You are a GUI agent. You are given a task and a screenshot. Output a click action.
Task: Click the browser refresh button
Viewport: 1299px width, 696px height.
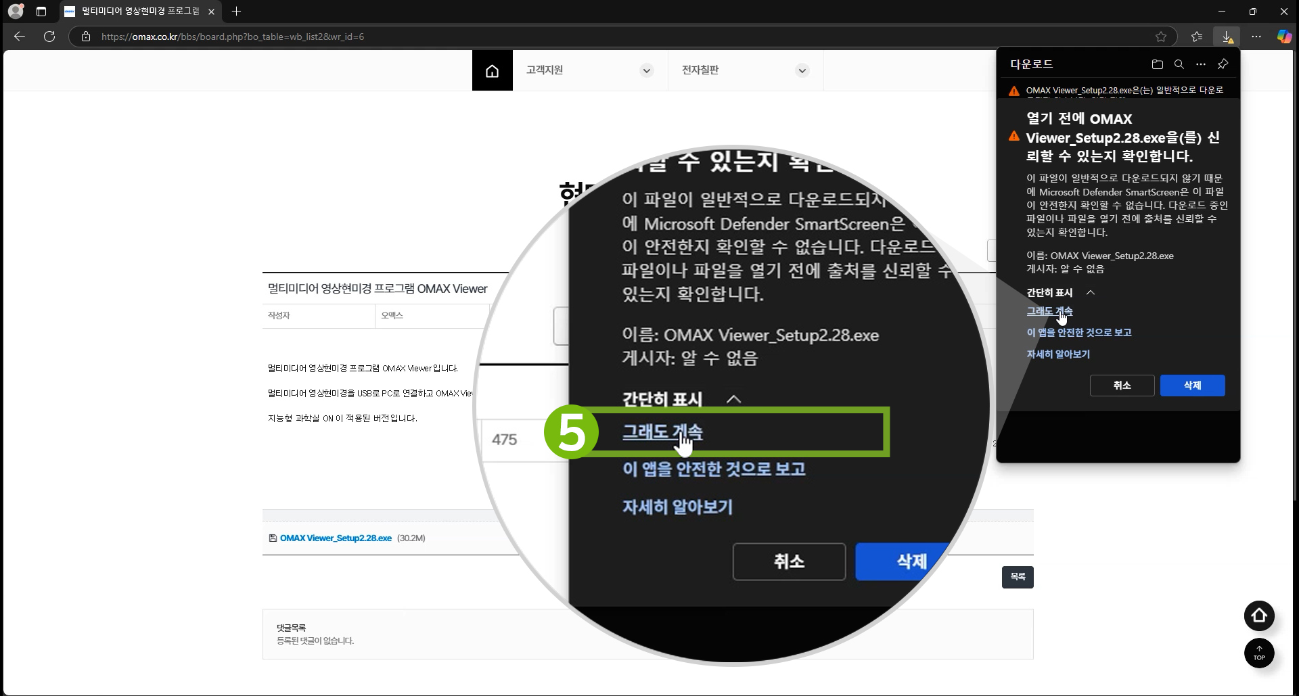[x=49, y=37]
